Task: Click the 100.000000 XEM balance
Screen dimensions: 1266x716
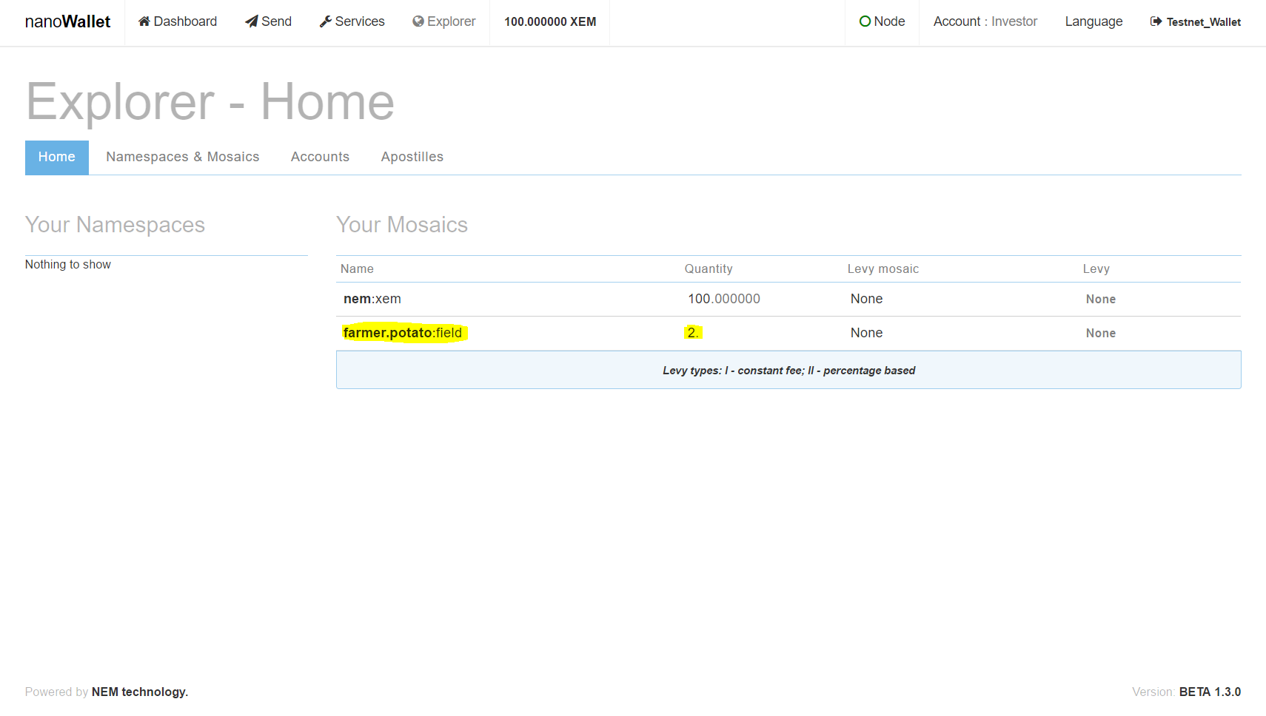Action: 550,22
